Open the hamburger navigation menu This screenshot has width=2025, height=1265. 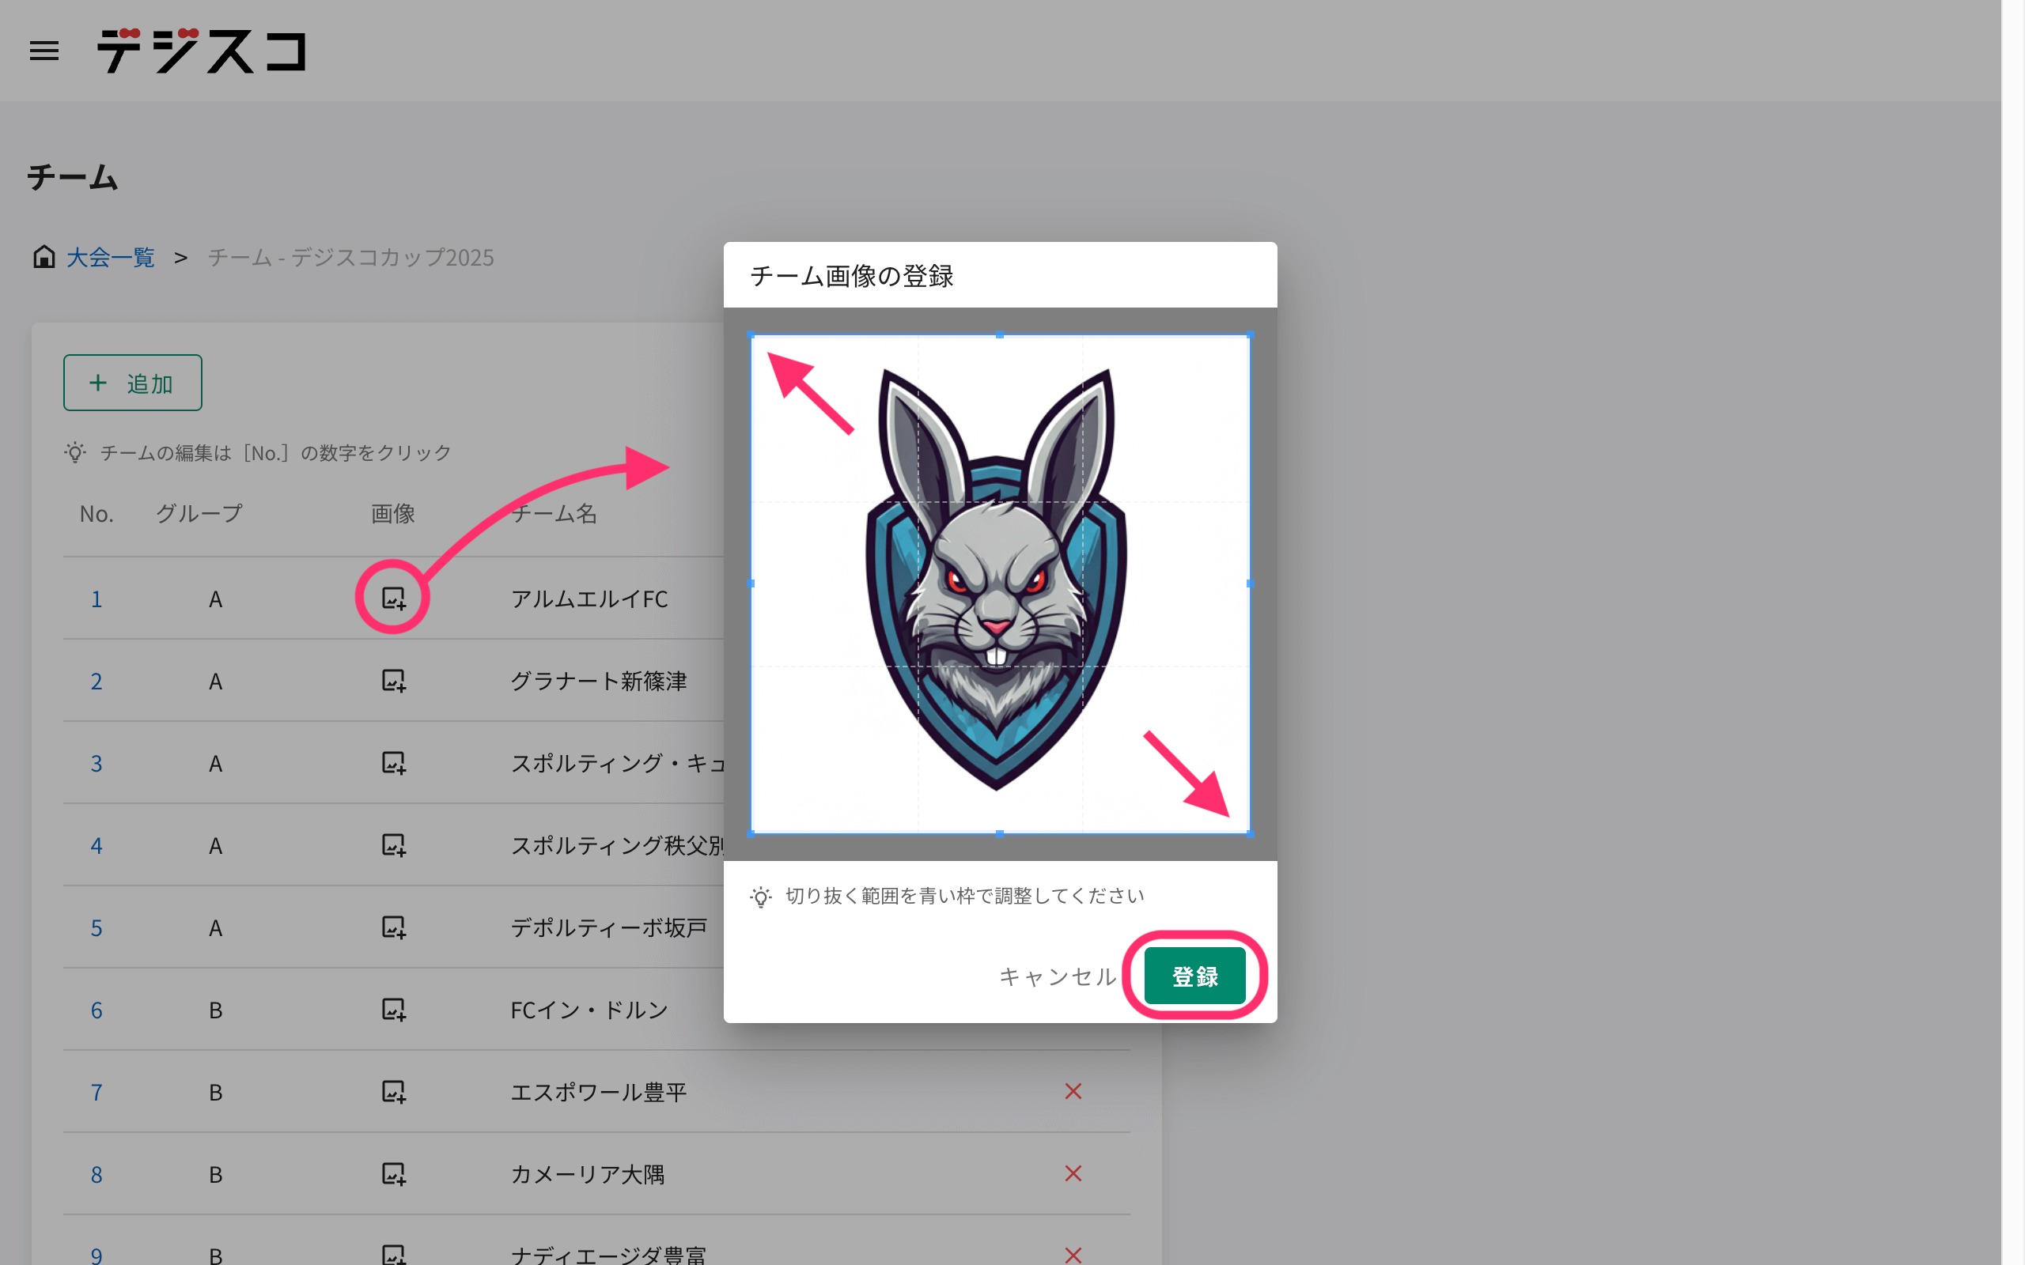(x=44, y=51)
